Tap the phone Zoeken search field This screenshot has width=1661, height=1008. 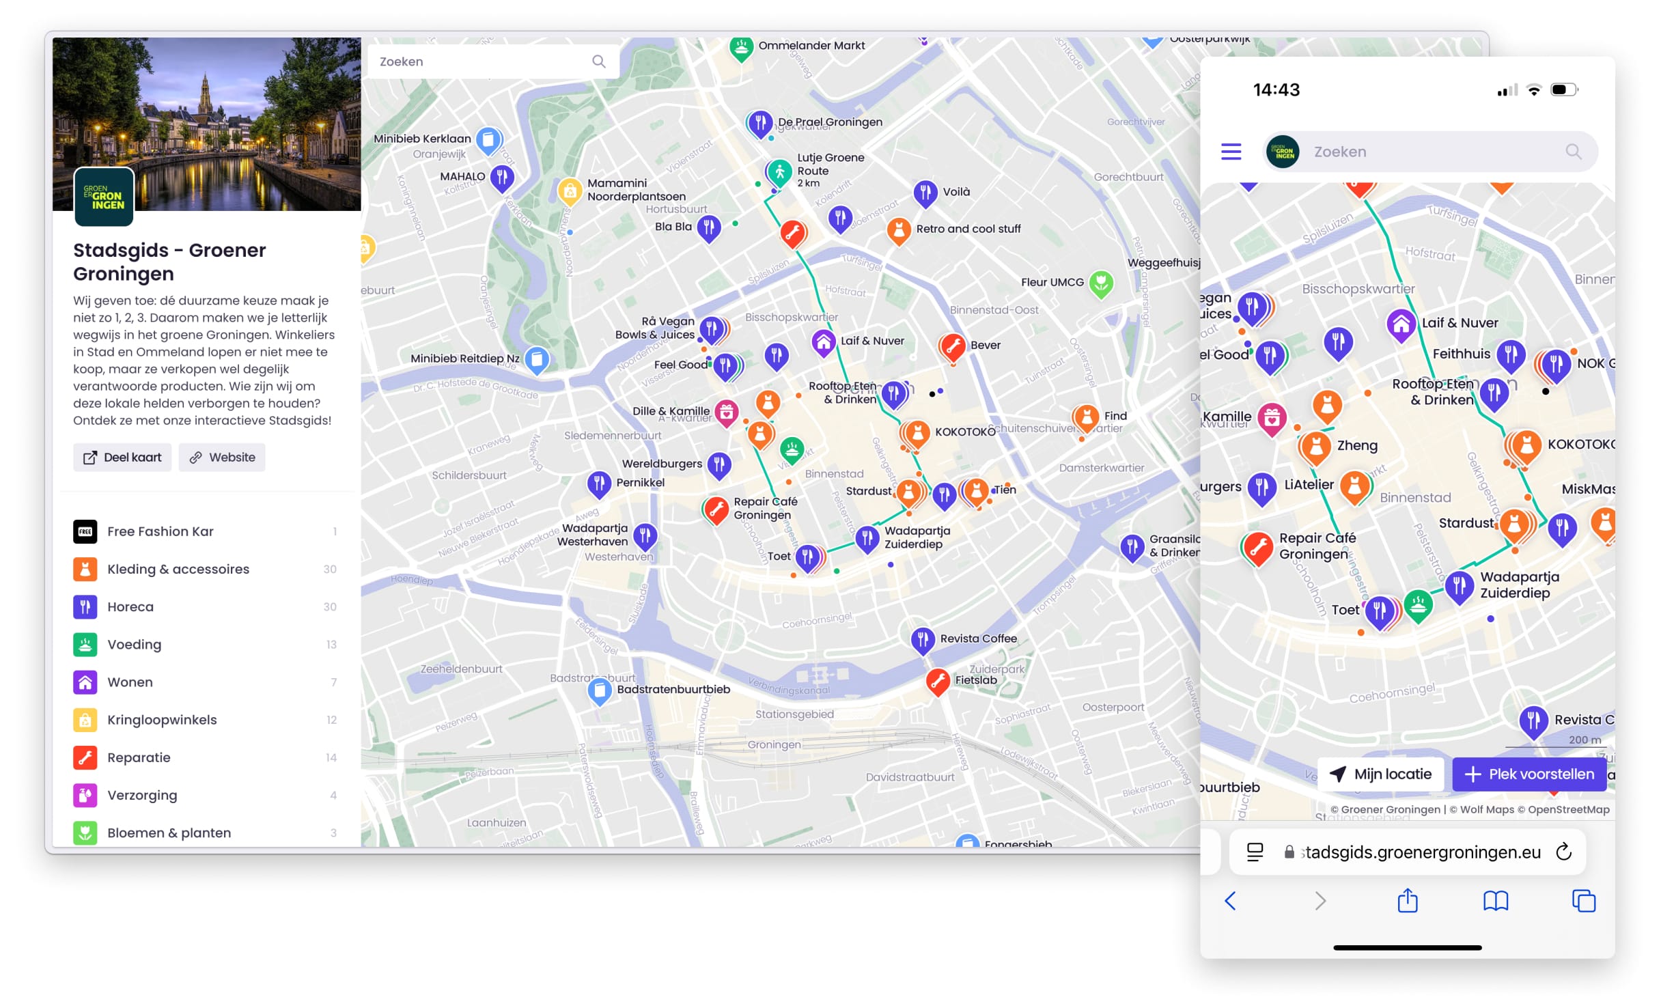[x=1431, y=152]
